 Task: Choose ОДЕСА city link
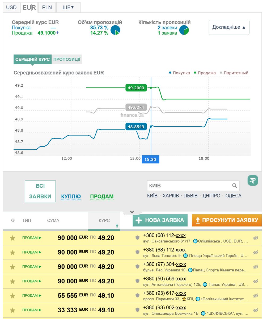pyautogui.click(x=233, y=196)
